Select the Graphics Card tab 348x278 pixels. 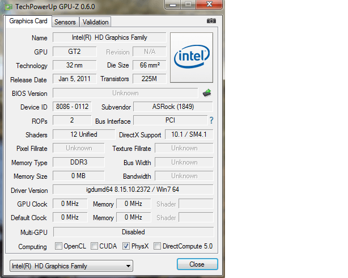point(28,21)
